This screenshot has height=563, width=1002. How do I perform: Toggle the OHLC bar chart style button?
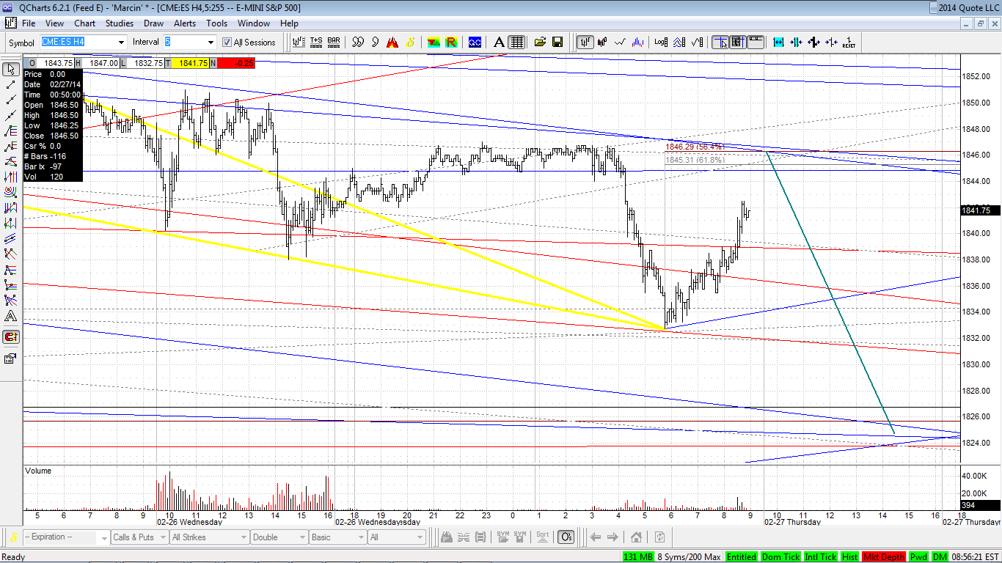point(585,42)
